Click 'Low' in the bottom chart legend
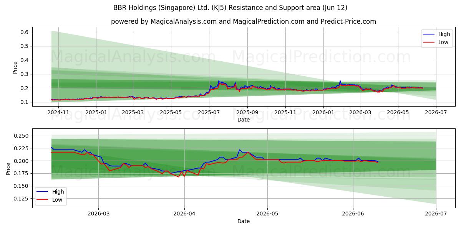 coord(57,200)
